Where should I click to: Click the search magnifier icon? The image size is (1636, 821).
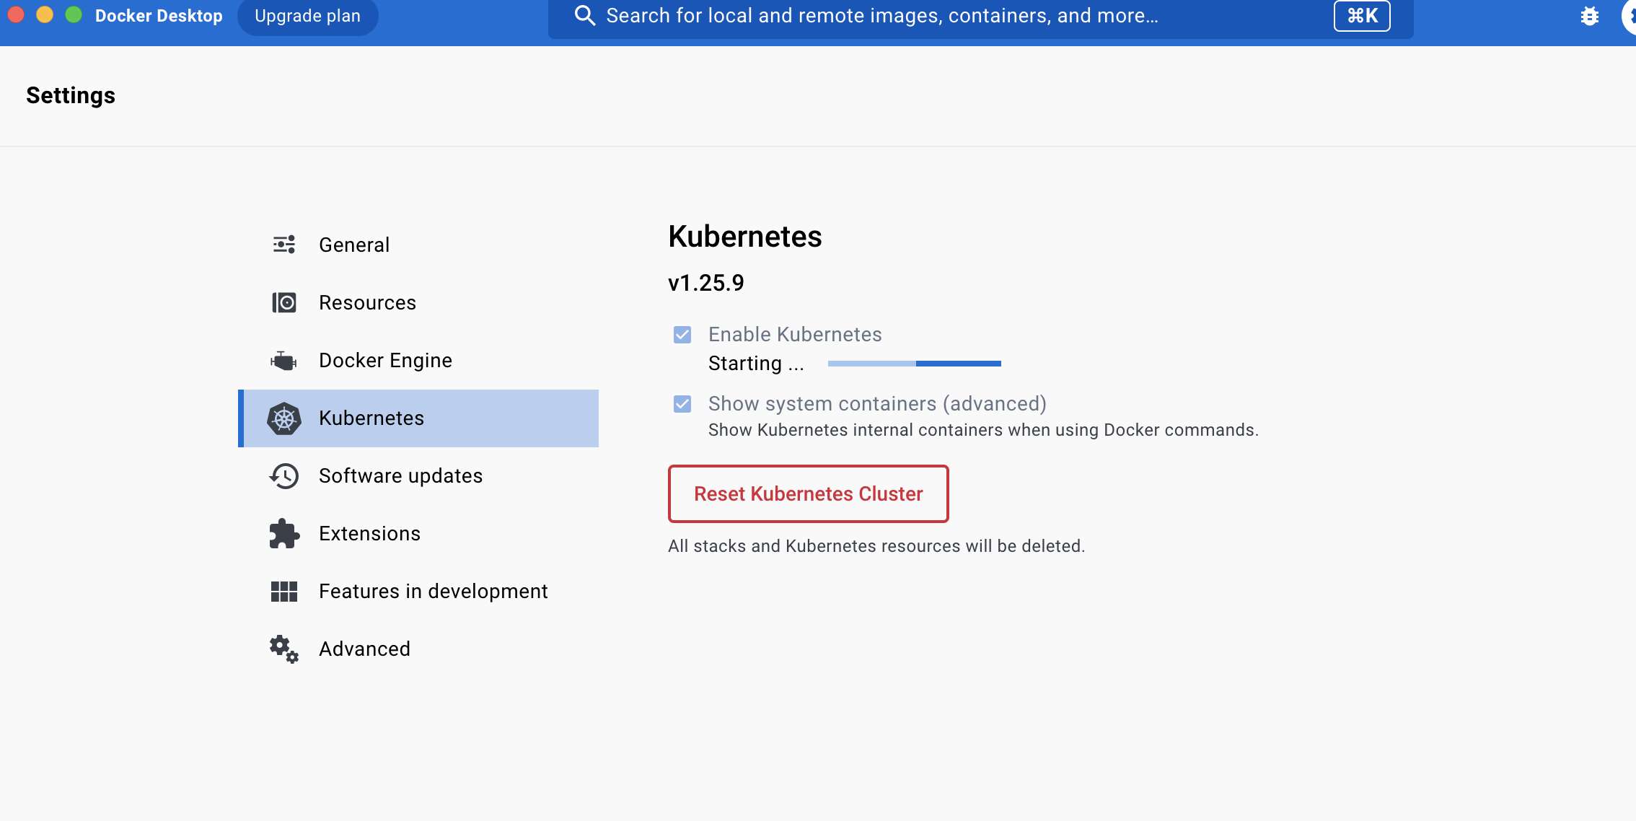point(585,16)
